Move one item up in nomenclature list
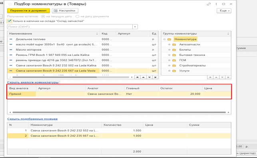 (143, 77)
